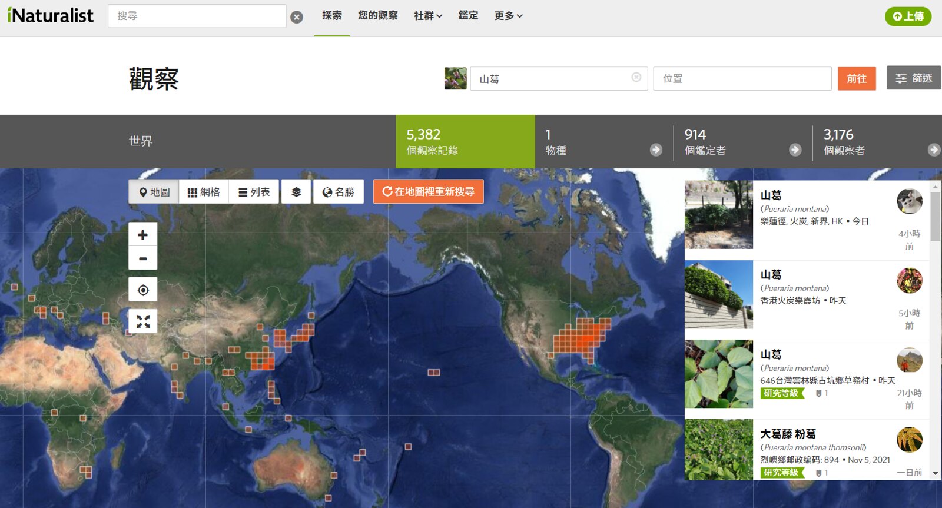942x508 pixels.
Task: Open the 鑑定 menu item
Action: click(x=469, y=15)
